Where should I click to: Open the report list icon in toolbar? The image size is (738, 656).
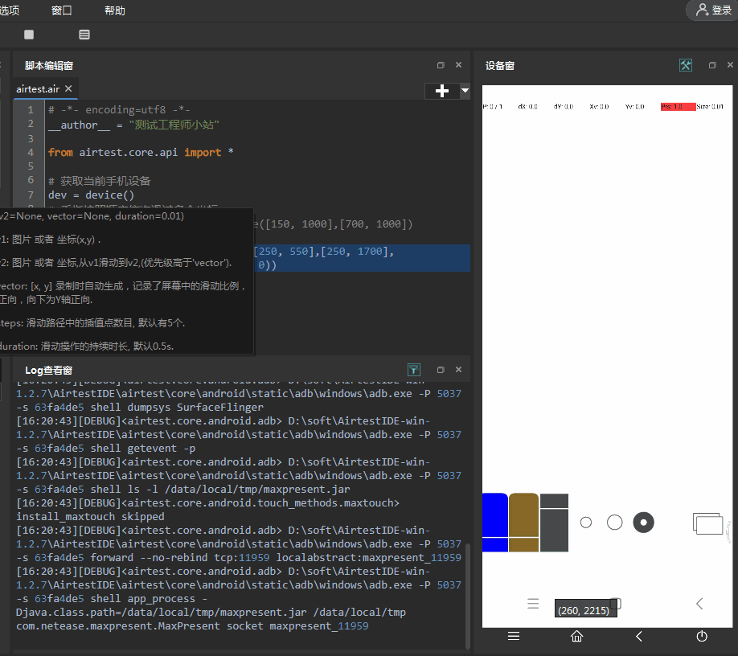(84, 35)
